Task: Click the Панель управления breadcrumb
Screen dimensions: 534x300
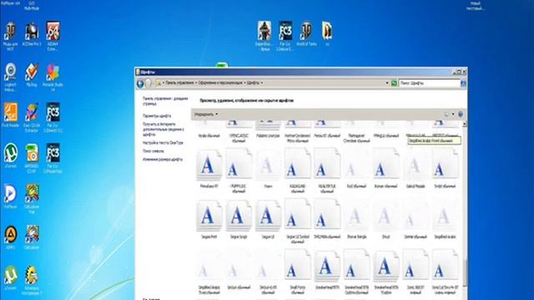Action: coord(180,82)
